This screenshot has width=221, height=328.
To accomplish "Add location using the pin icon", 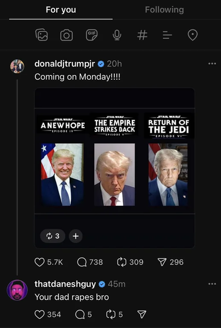I will (192, 35).
